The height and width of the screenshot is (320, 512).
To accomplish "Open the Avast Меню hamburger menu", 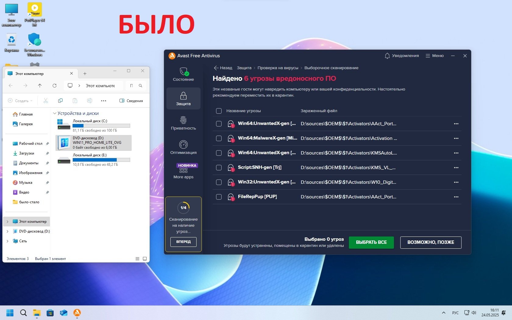I will 435,56.
